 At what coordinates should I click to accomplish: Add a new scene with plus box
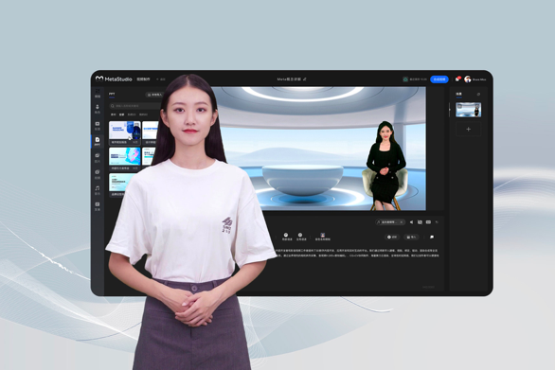[468, 129]
